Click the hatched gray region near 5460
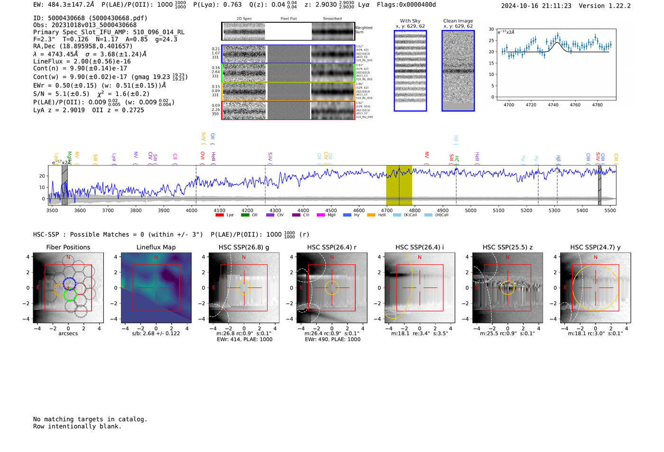The width and height of the screenshot is (664, 452). click(x=599, y=185)
